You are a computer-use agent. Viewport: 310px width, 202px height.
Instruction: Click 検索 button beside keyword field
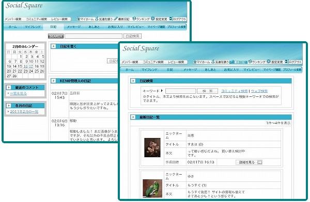pos(208,91)
